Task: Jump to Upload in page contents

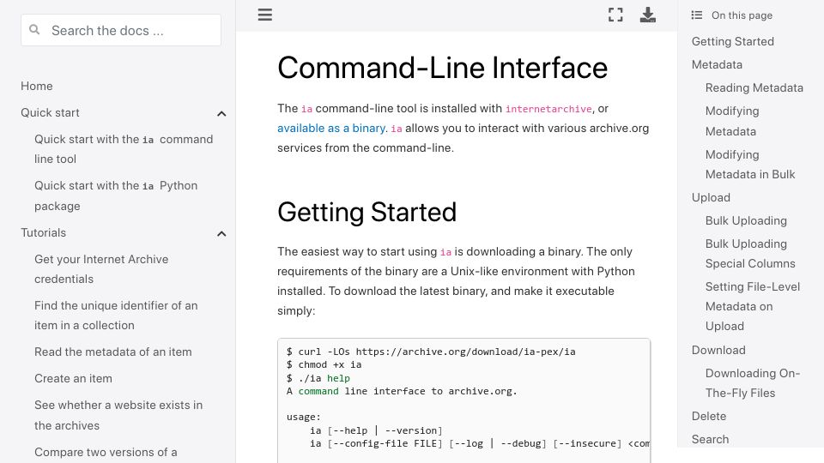Action: tap(711, 197)
